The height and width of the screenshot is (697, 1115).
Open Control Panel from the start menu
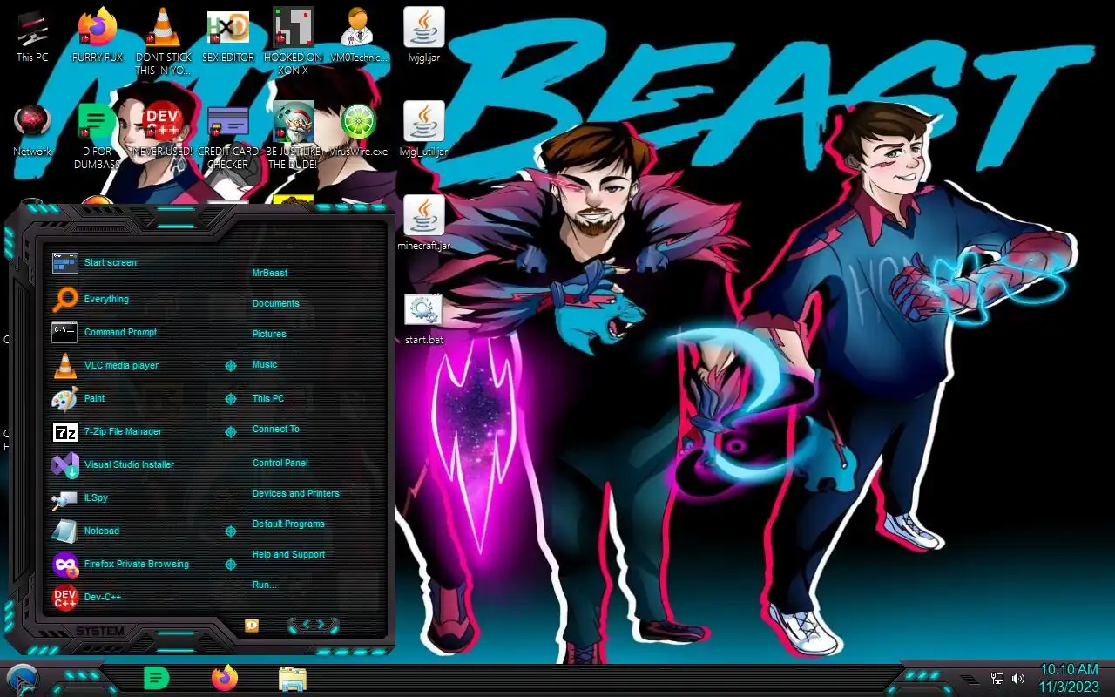pos(280,463)
